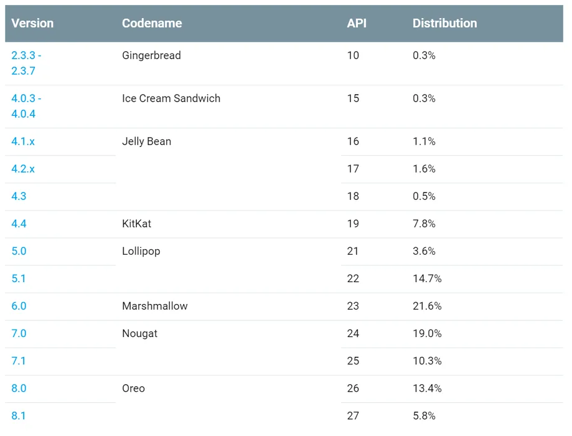572x436 pixels.
Task: Follow the 8.1 version link
Action: click(19, 415)
